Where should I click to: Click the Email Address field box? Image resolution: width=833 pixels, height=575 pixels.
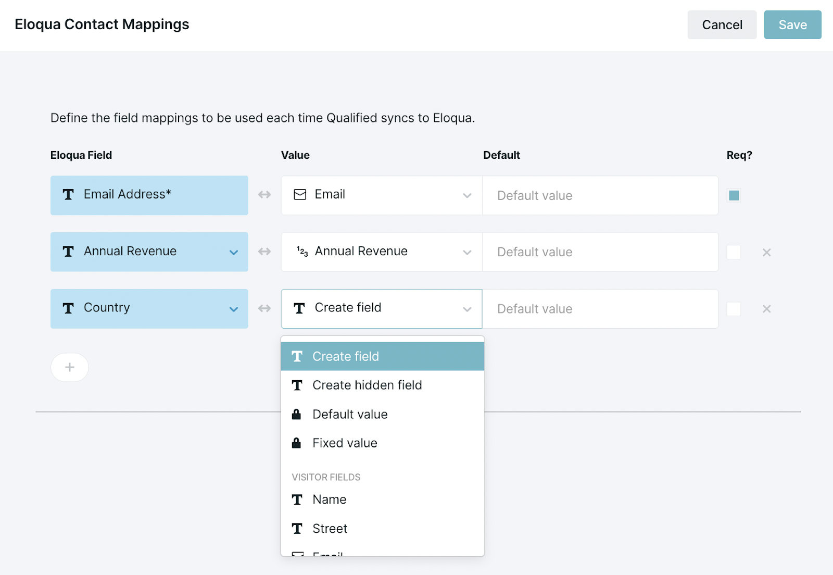point(149,195)
